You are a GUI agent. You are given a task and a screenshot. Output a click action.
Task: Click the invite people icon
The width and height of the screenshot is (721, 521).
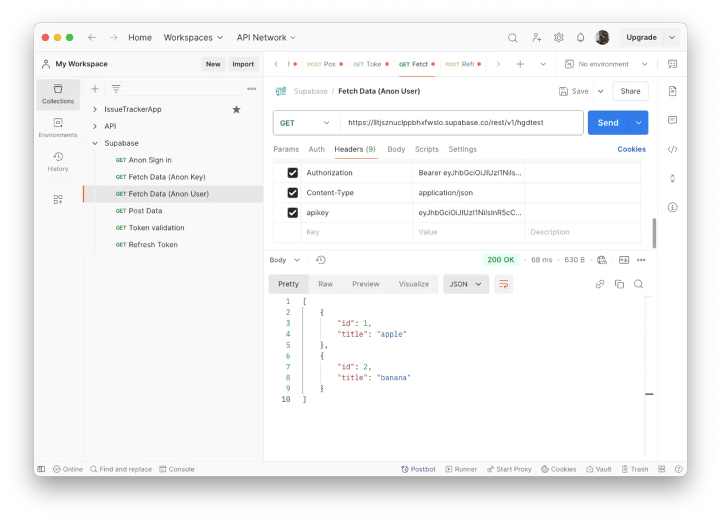coord(536,38)
